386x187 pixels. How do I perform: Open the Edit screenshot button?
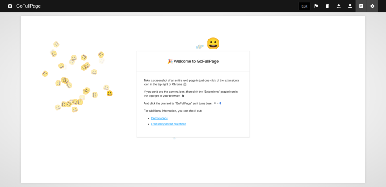point(304,6)
